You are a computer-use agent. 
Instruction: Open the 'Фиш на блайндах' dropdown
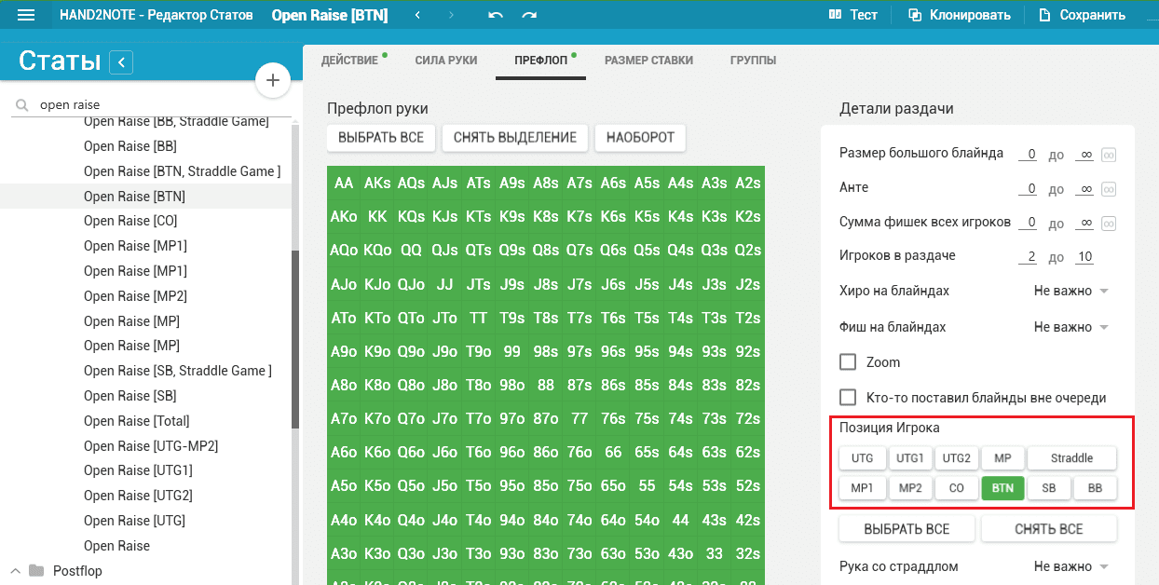[x=1070, y=327]
